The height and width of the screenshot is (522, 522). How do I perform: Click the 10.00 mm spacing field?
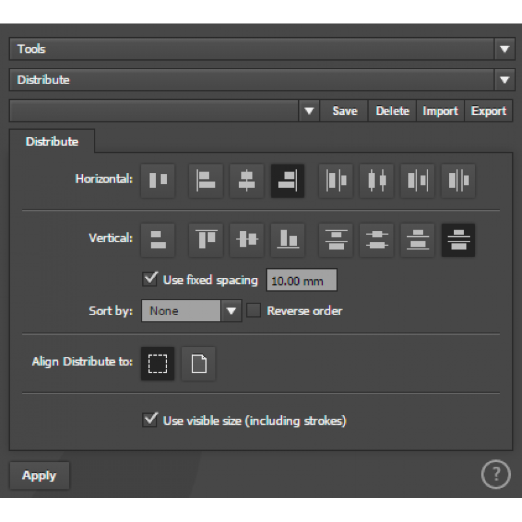click(x=301, y=281)
